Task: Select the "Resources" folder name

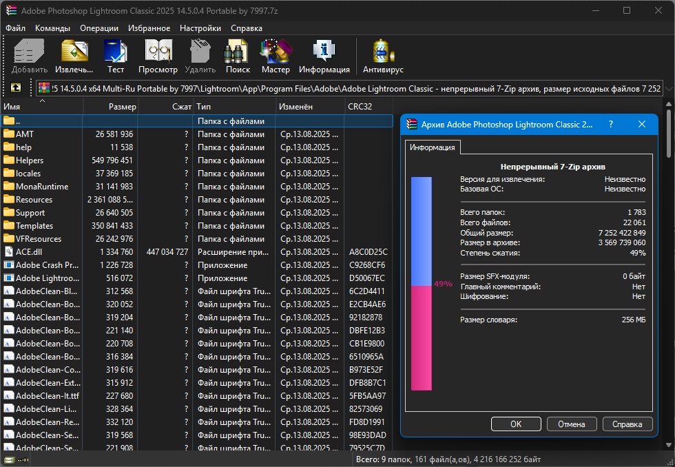Action: click(x=34, y=200)
